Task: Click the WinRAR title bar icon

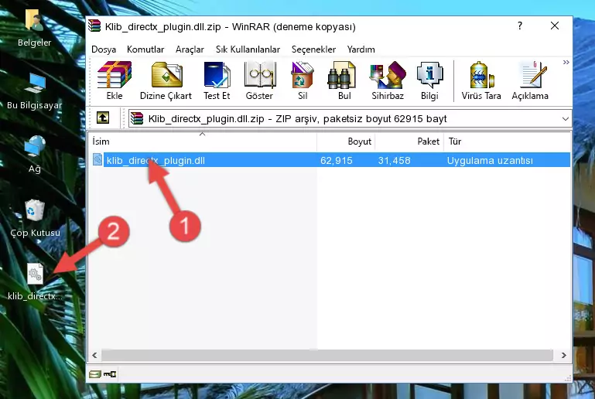Action: point(94,26)
